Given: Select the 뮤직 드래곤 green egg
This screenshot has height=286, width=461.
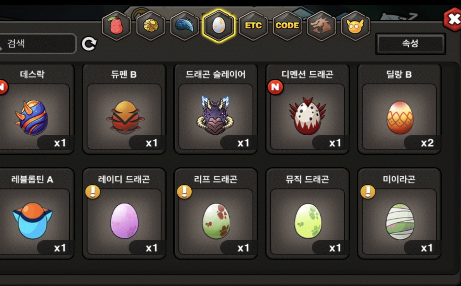Looking at the screenshot, I should [x=307, y=214].
